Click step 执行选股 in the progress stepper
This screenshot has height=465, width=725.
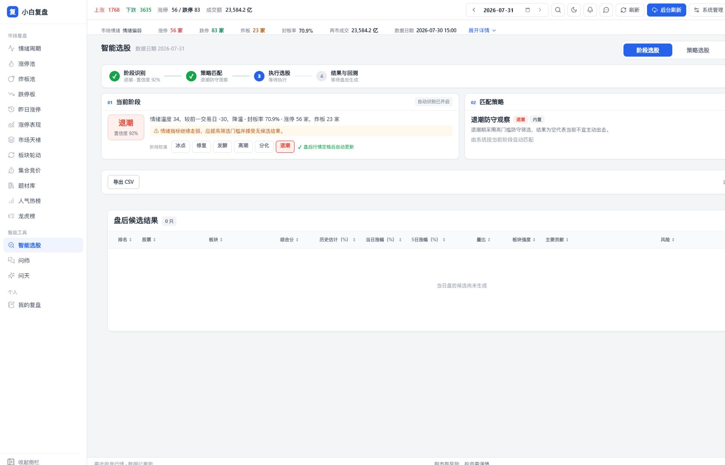coord(272,76)
